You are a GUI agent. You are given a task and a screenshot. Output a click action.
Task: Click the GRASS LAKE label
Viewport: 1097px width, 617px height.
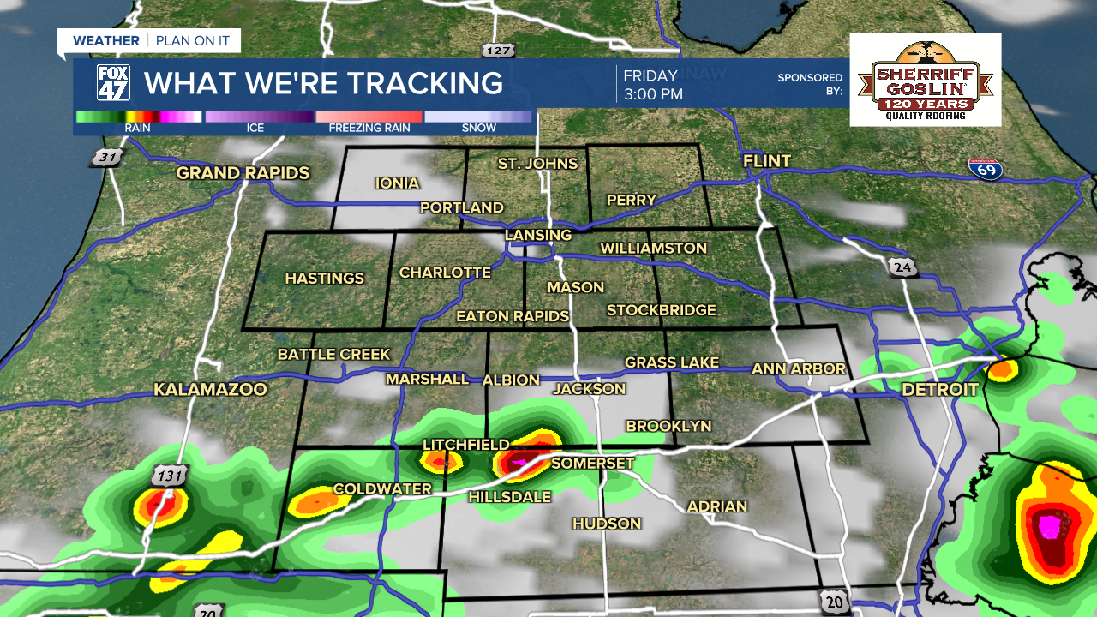(672, 362)
